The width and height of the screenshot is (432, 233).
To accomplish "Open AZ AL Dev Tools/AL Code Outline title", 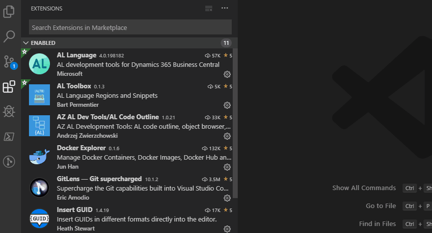I will (108, 117).
